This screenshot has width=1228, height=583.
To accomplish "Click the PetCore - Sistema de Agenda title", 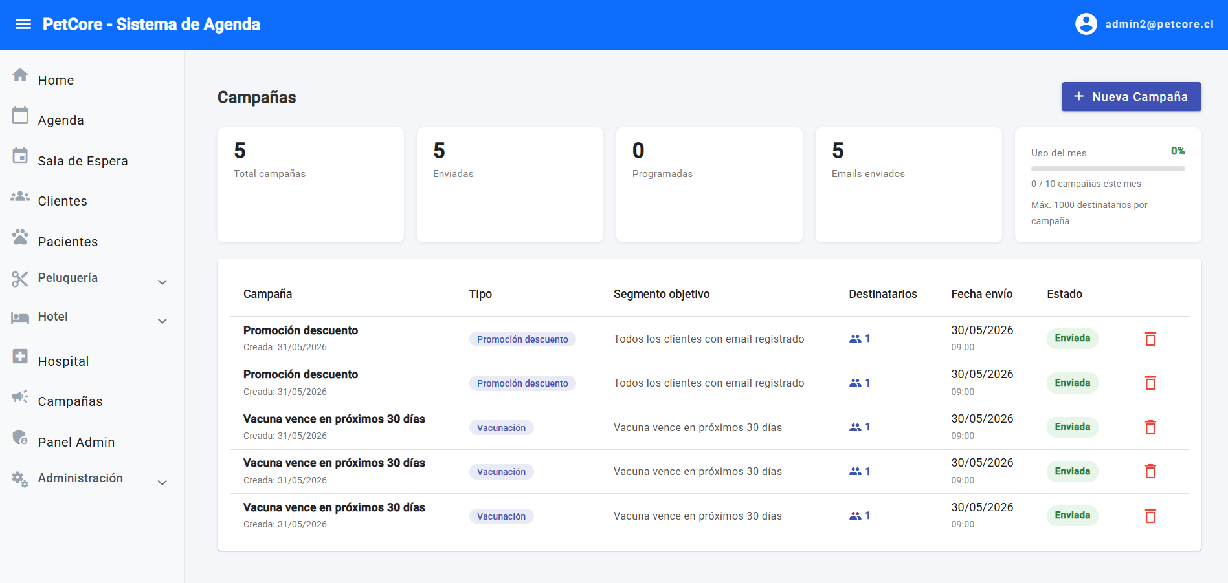I will tap(151, 25).
